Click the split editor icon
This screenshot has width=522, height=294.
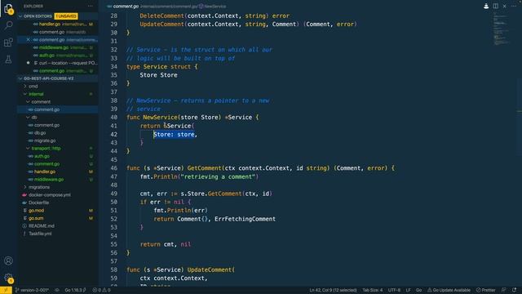click(495, 6)
